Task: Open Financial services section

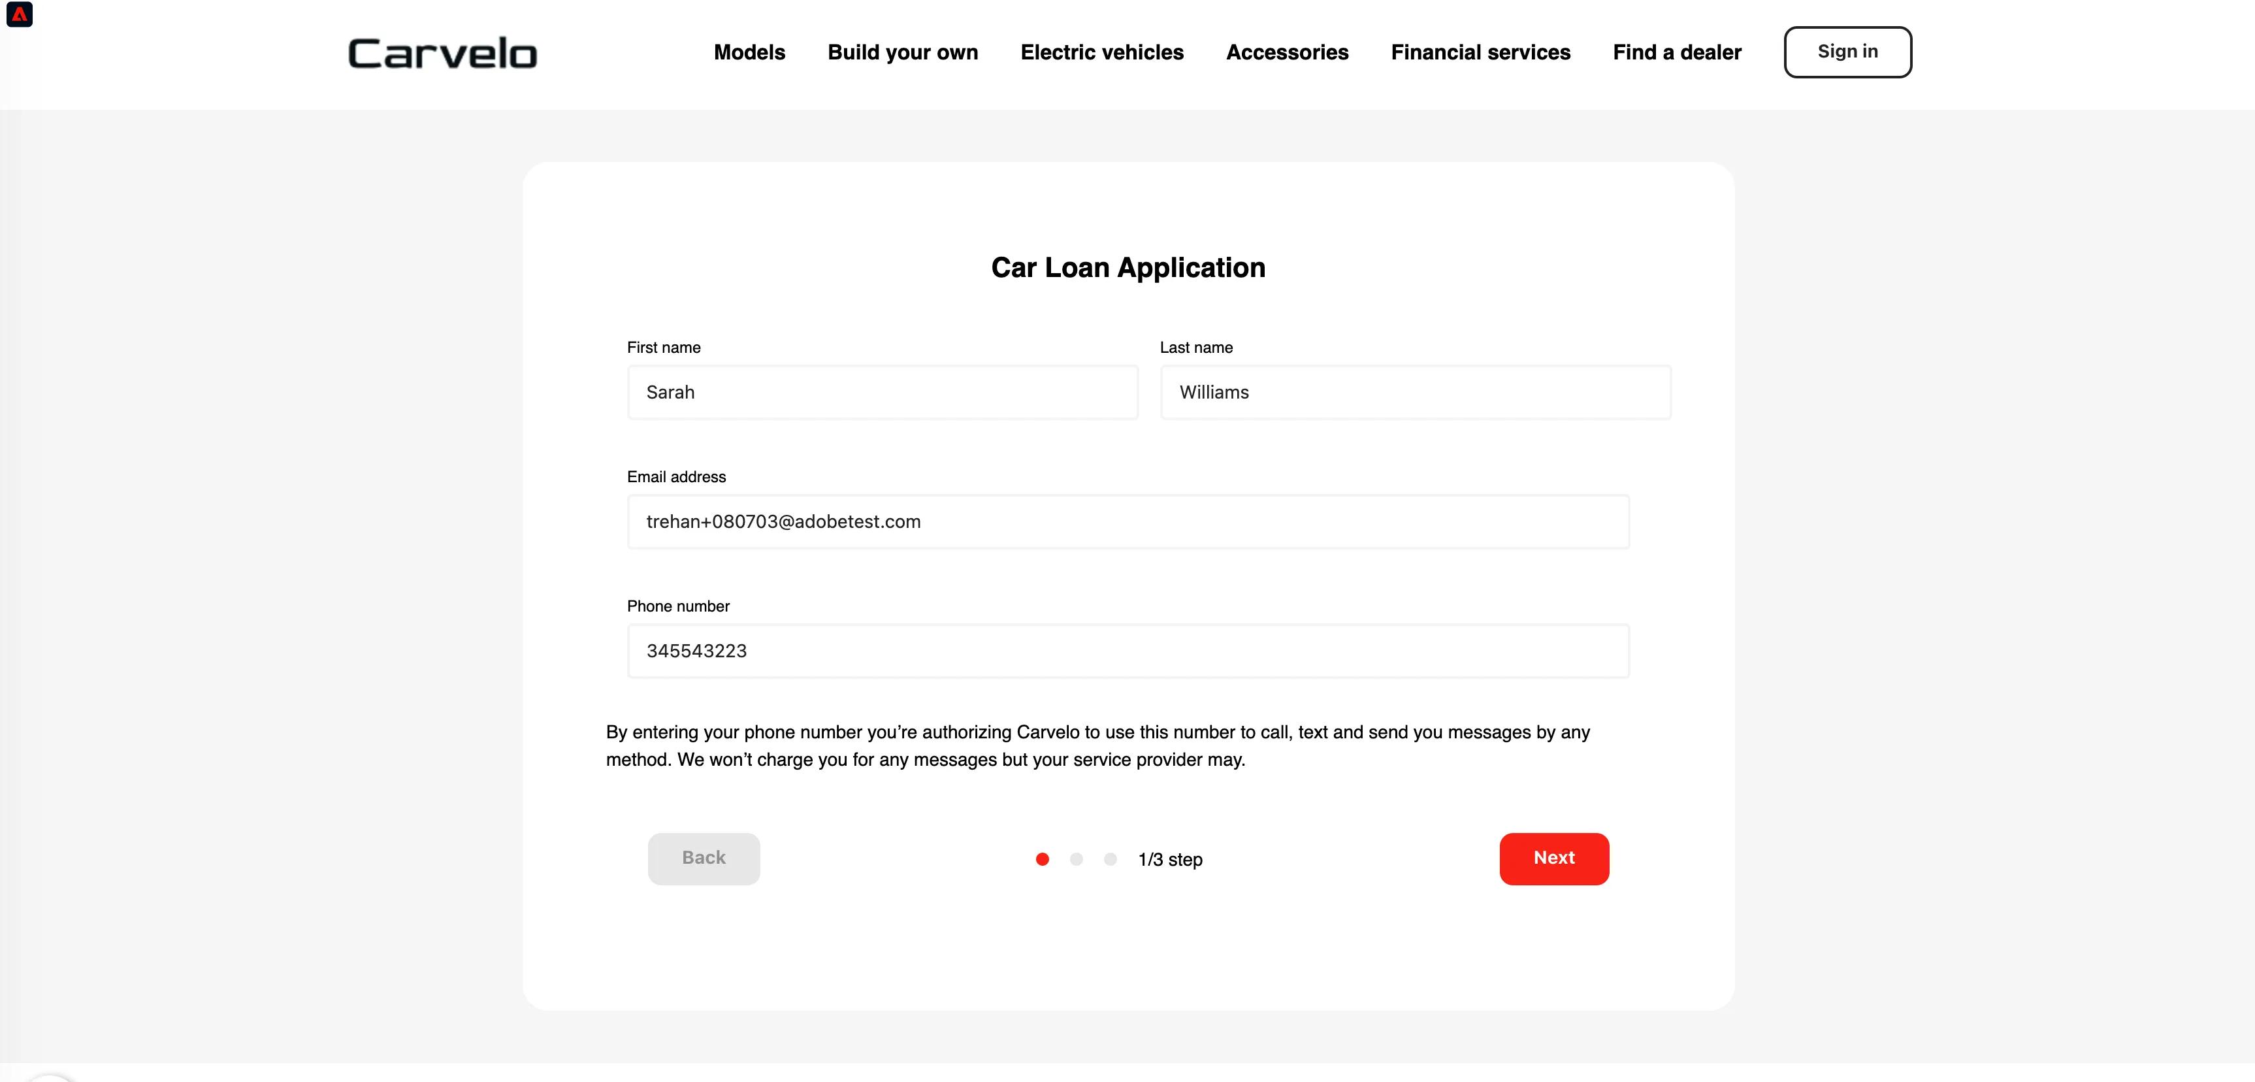Action: click(x=1480, y=52)
